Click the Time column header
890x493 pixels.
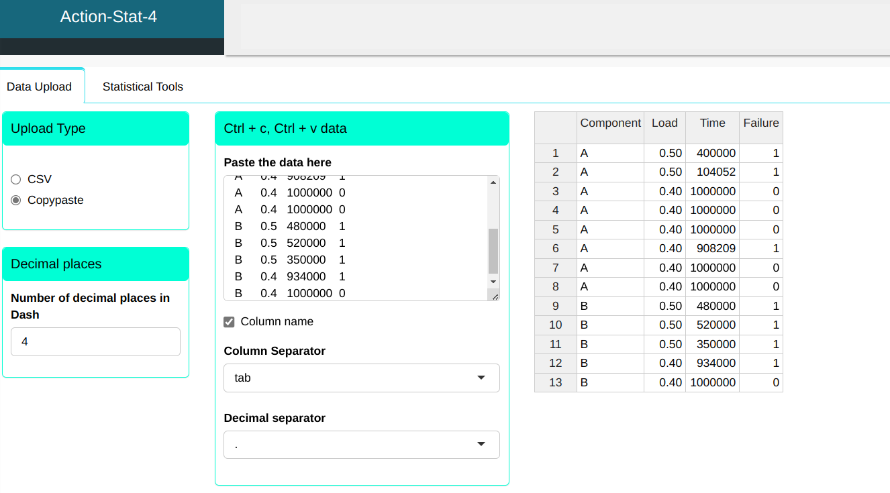pyautogui.click(x=712, y=123)
